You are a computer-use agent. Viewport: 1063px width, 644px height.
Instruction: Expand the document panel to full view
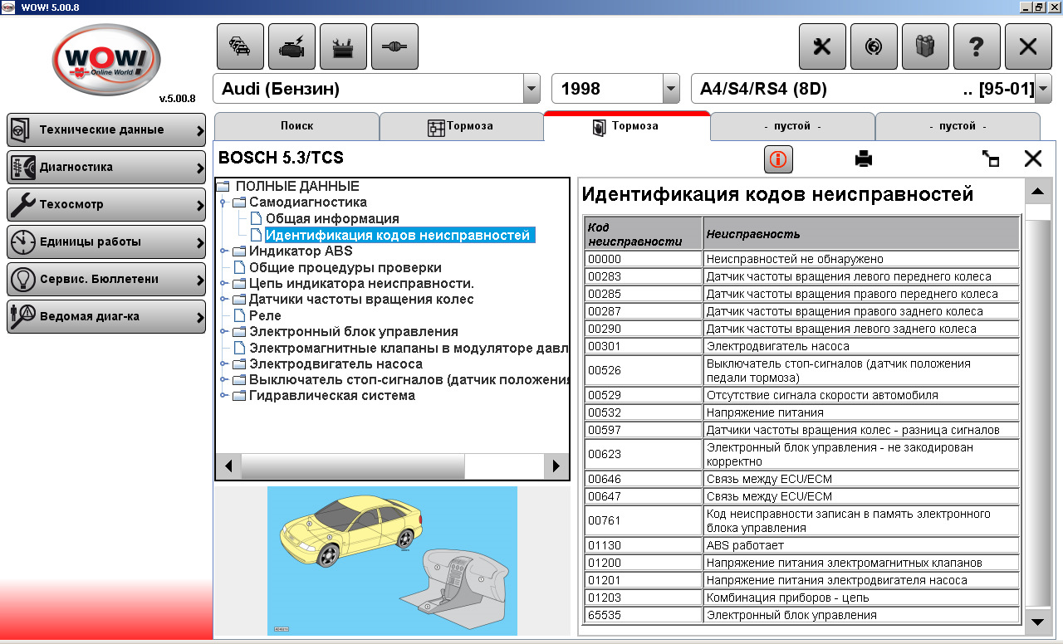990,159
